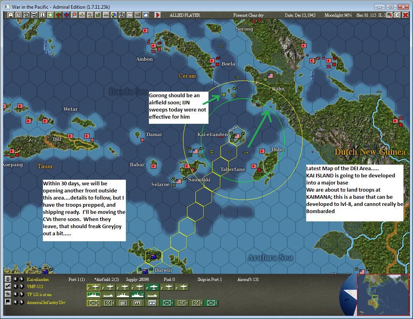Select next air unit arrow beside VMF-113
The height and width of the screenshot is (319, 413).
[21, 286]
